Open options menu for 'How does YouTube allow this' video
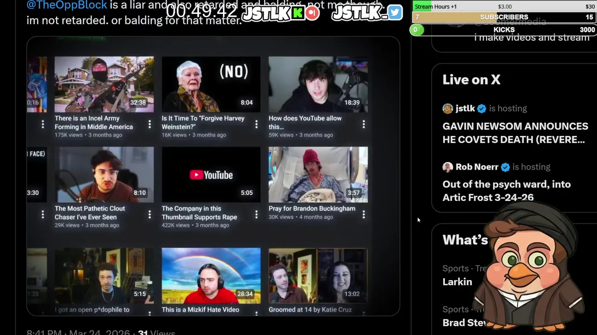Viewport: 597px width, 335px height. pyautogui.click(x=364, y=124)
